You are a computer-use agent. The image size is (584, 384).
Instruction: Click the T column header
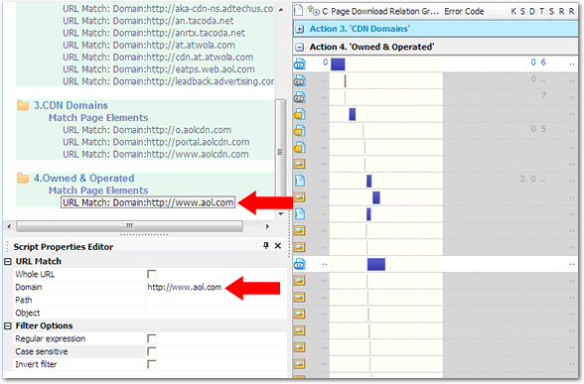click(x=542, y=11)
